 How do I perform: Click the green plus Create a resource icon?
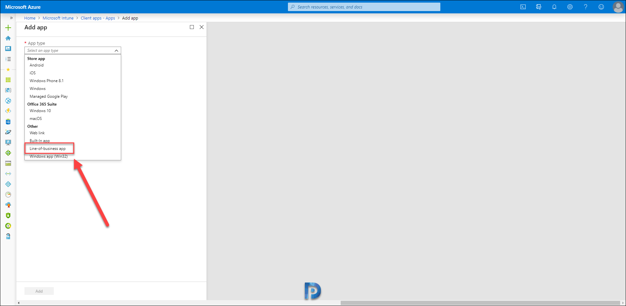click(8, 28)
